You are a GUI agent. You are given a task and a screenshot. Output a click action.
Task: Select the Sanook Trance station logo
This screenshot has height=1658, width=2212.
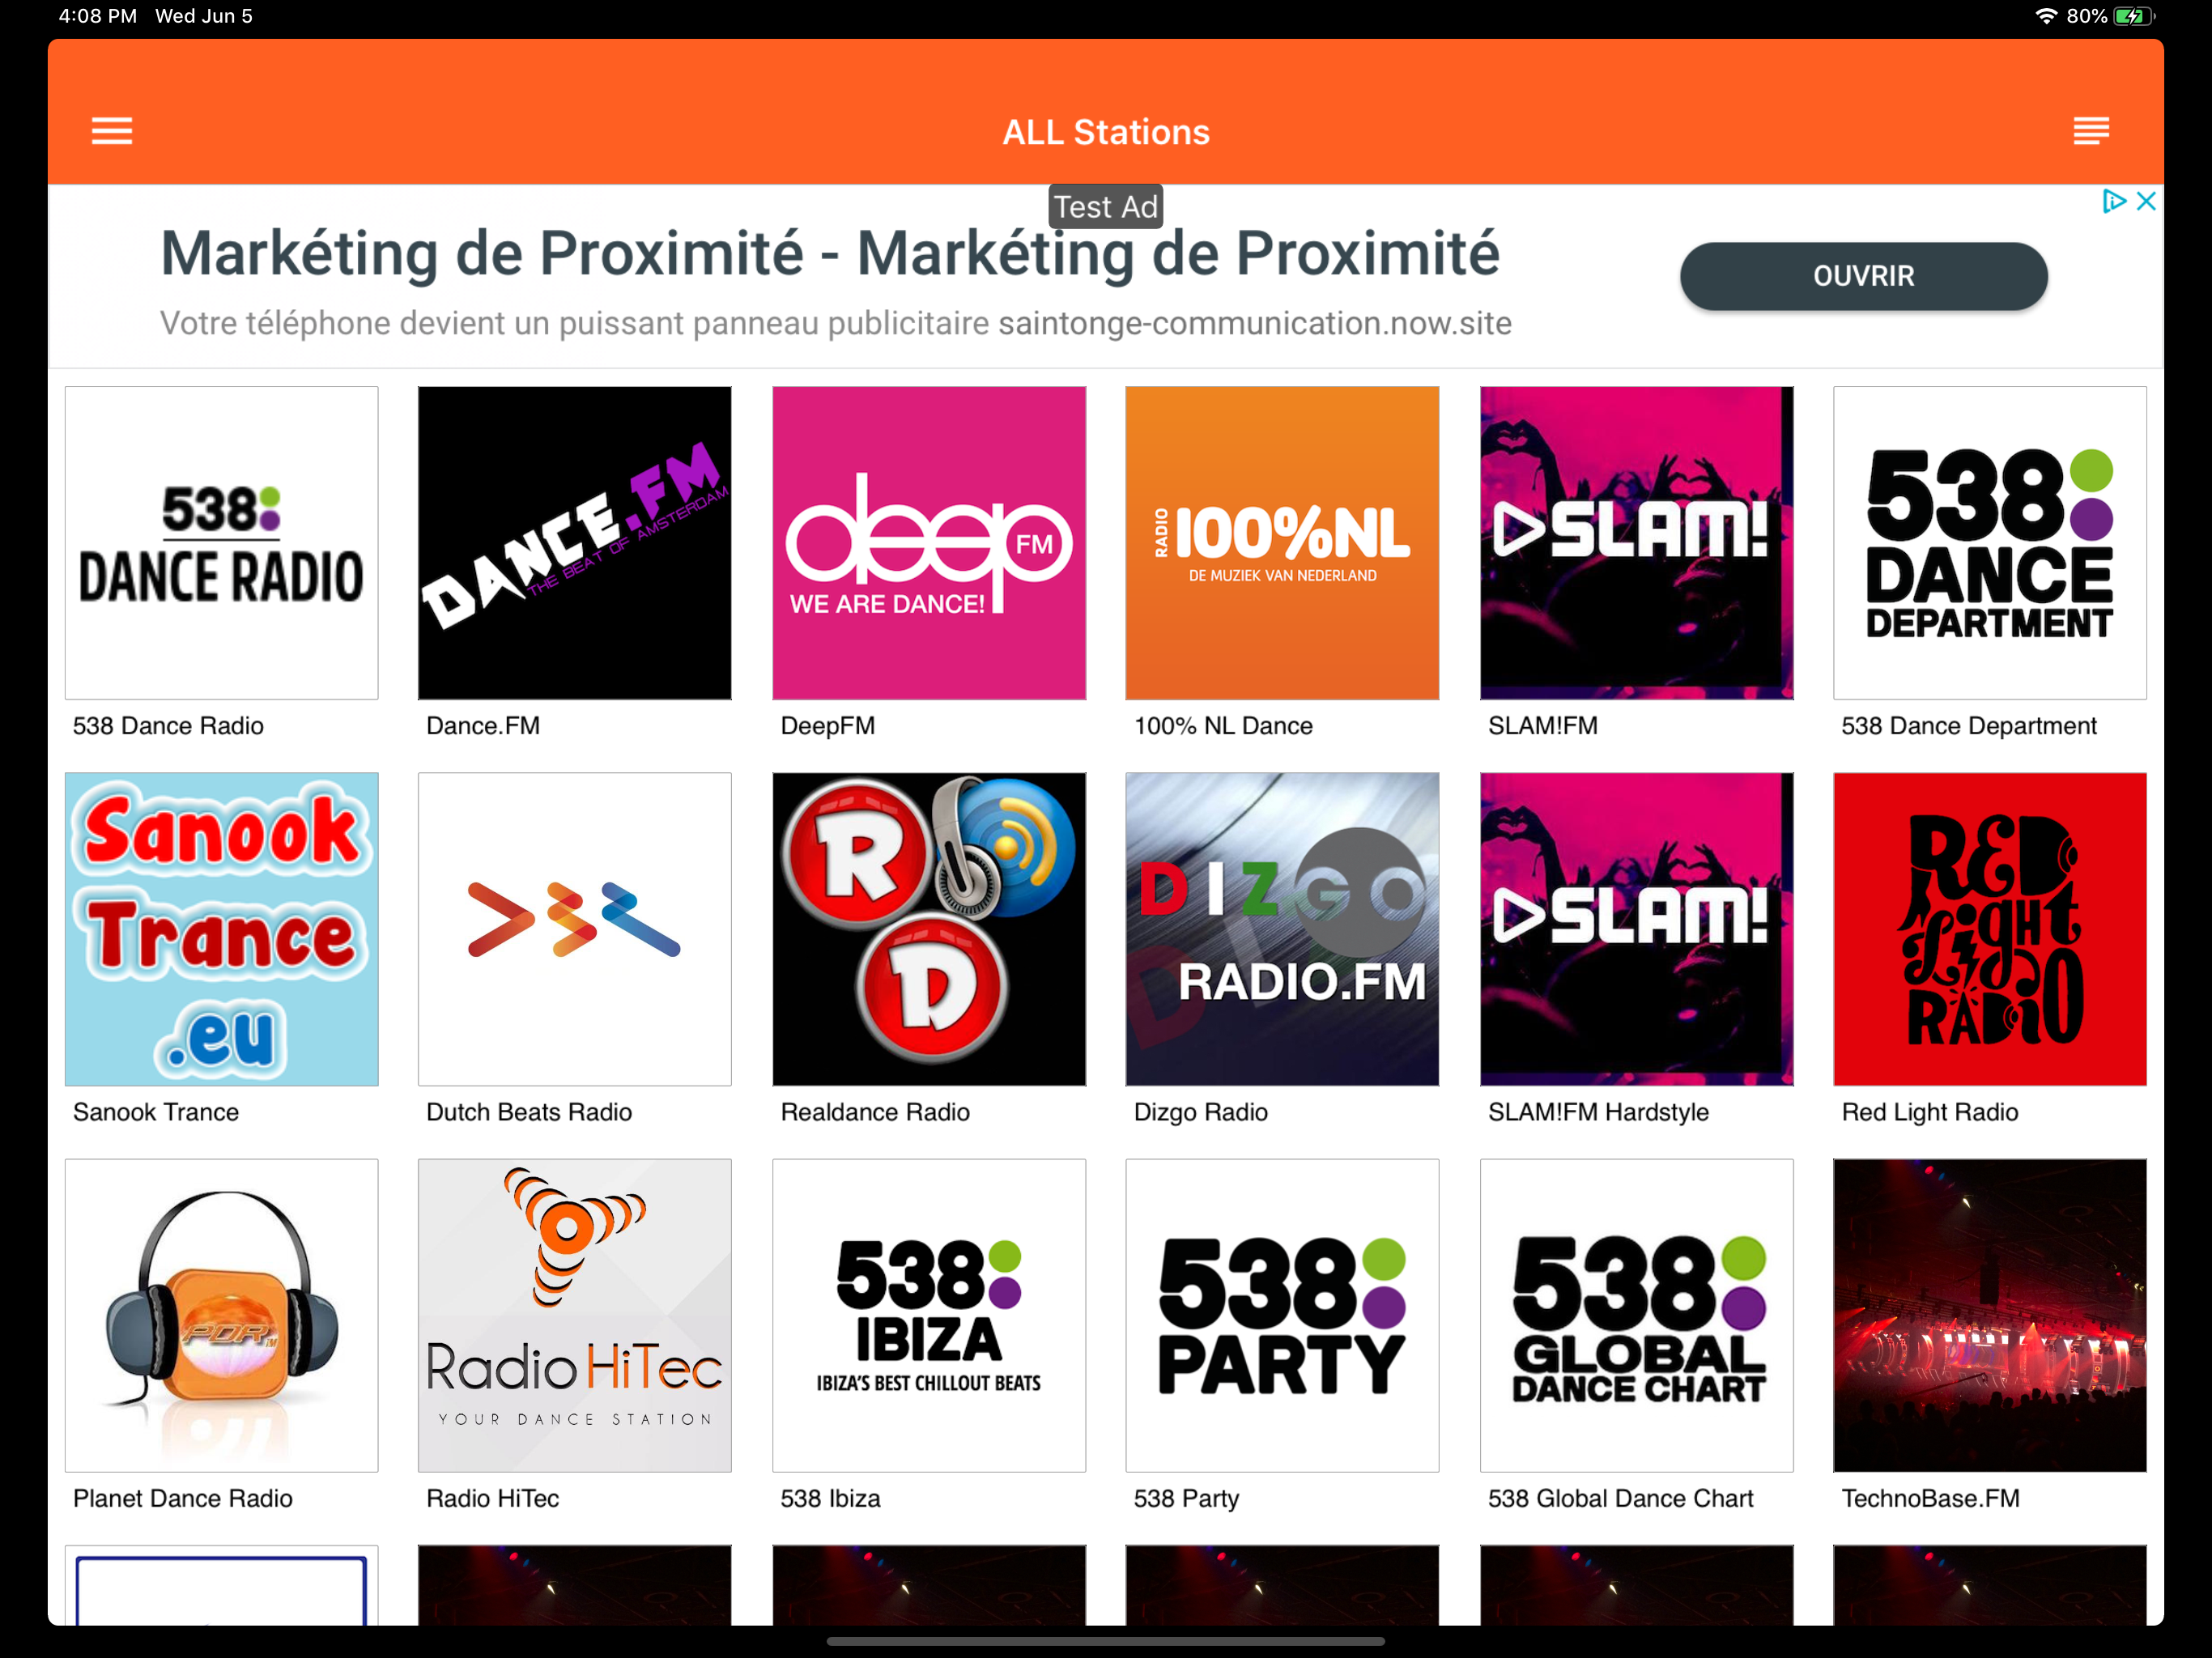click(x=221, y=929)
